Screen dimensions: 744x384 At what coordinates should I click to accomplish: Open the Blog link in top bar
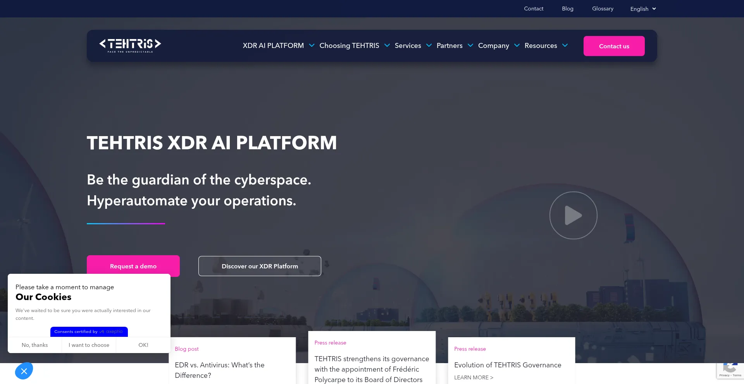567,9
